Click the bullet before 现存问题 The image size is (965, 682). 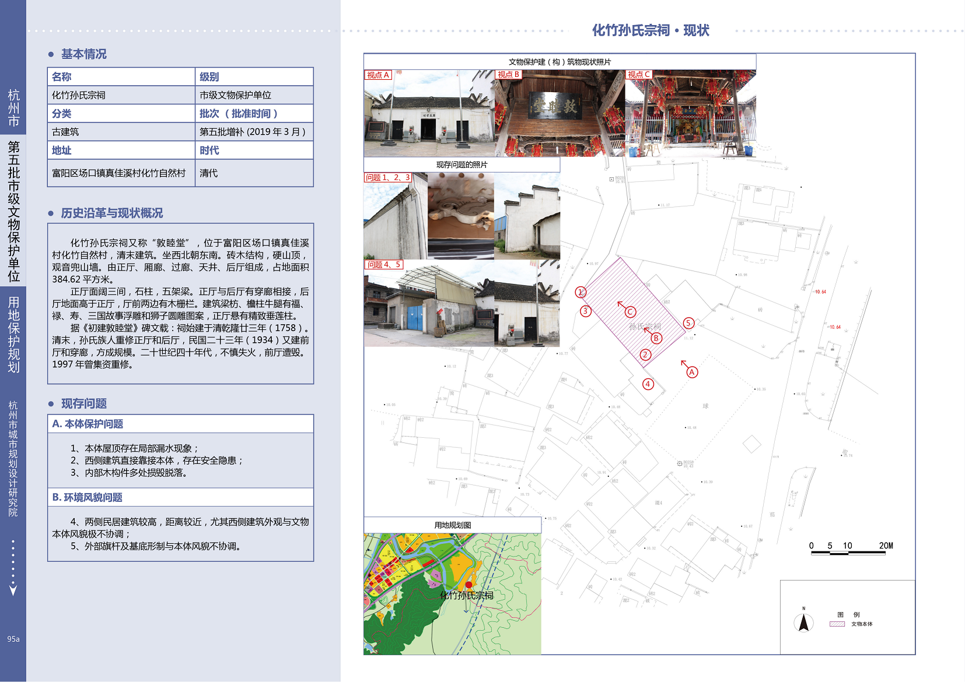pos(51,404)
